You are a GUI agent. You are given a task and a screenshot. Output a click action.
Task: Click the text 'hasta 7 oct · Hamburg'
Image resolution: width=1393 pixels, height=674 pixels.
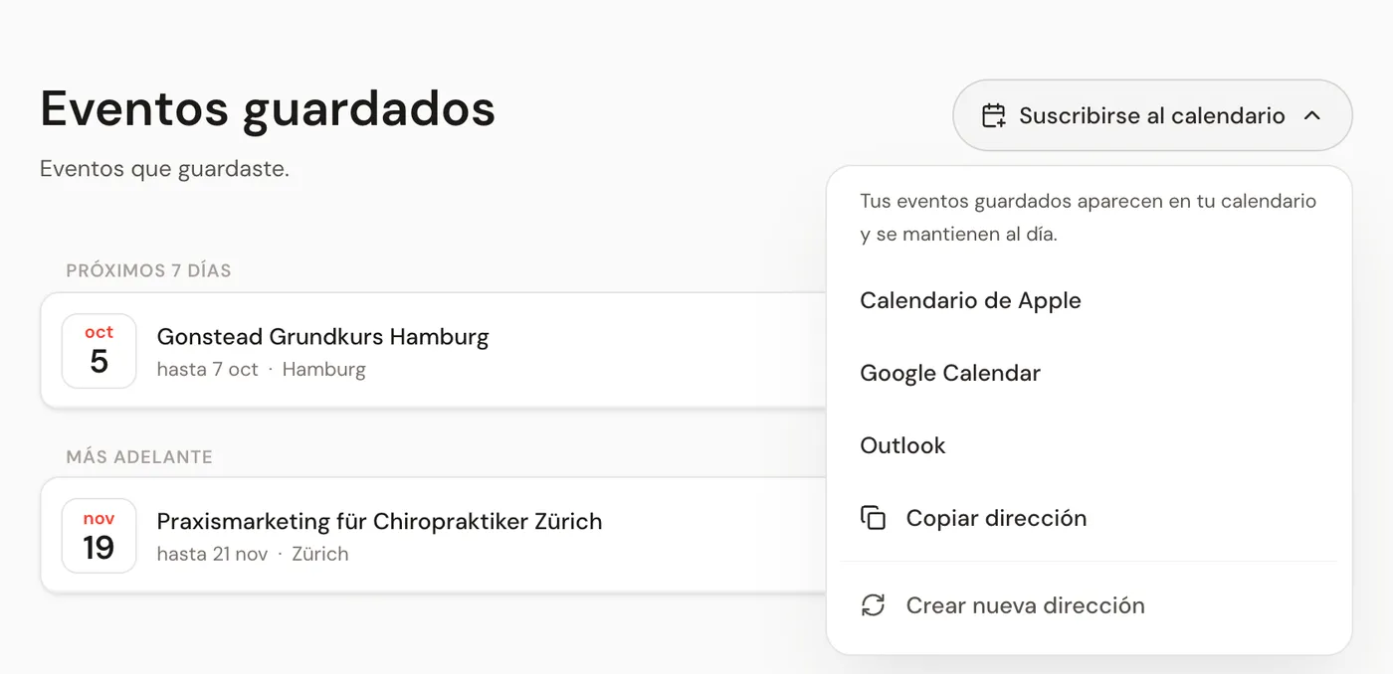[261, 370]
